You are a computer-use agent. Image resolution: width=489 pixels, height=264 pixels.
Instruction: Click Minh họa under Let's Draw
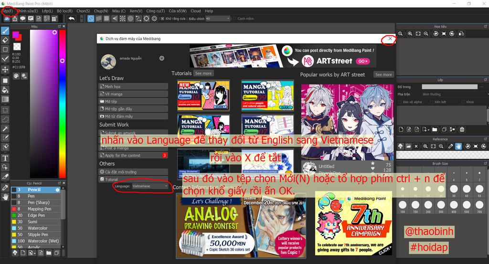134,87
